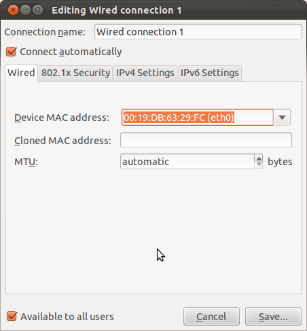
Task: Focus the Connection name text field
Action: (x=198, y=32)
